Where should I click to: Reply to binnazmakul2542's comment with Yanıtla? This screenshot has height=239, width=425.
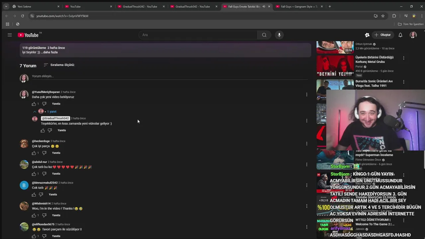click(x=53, y=195)
